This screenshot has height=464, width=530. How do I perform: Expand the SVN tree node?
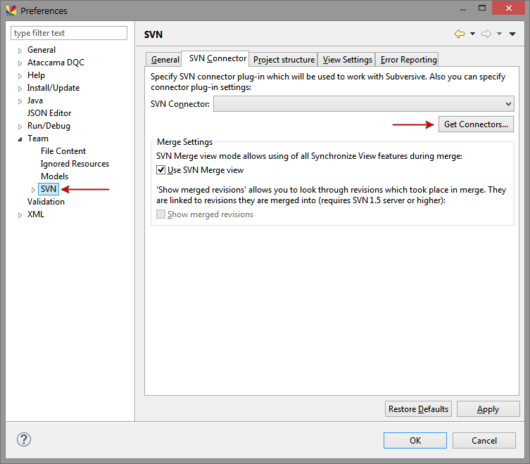pyautogui.click(x=33, y=190)
